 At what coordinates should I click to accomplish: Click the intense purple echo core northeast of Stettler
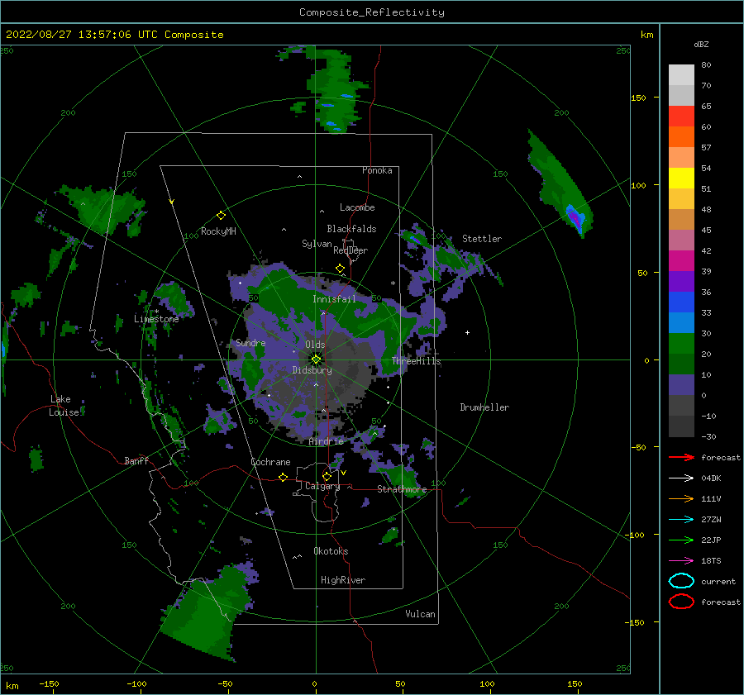coord(575,217)
